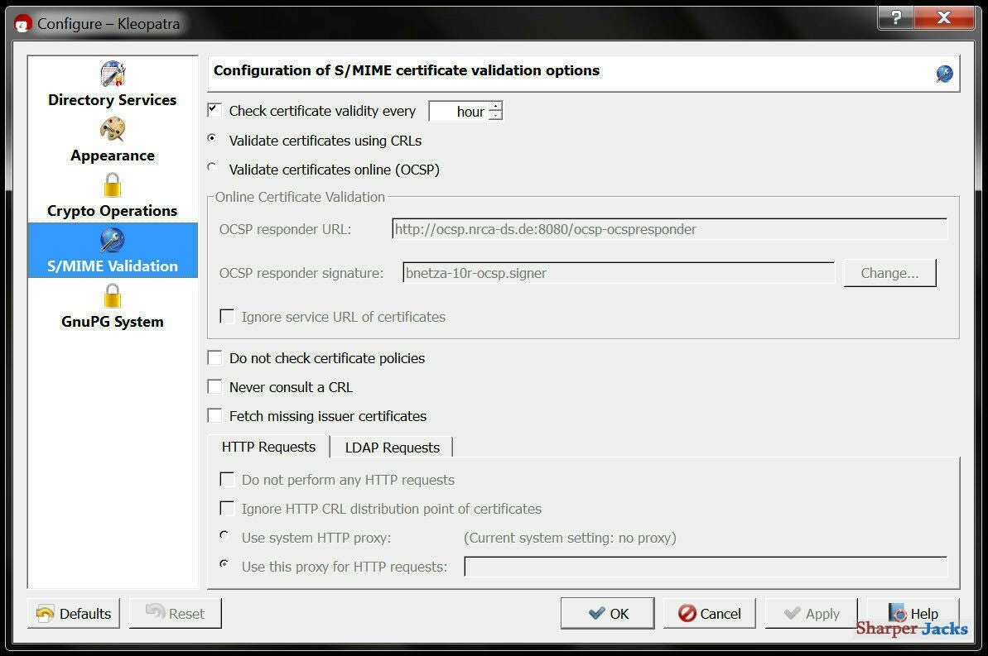Open the HTTP Requests tab

(268, 447)
